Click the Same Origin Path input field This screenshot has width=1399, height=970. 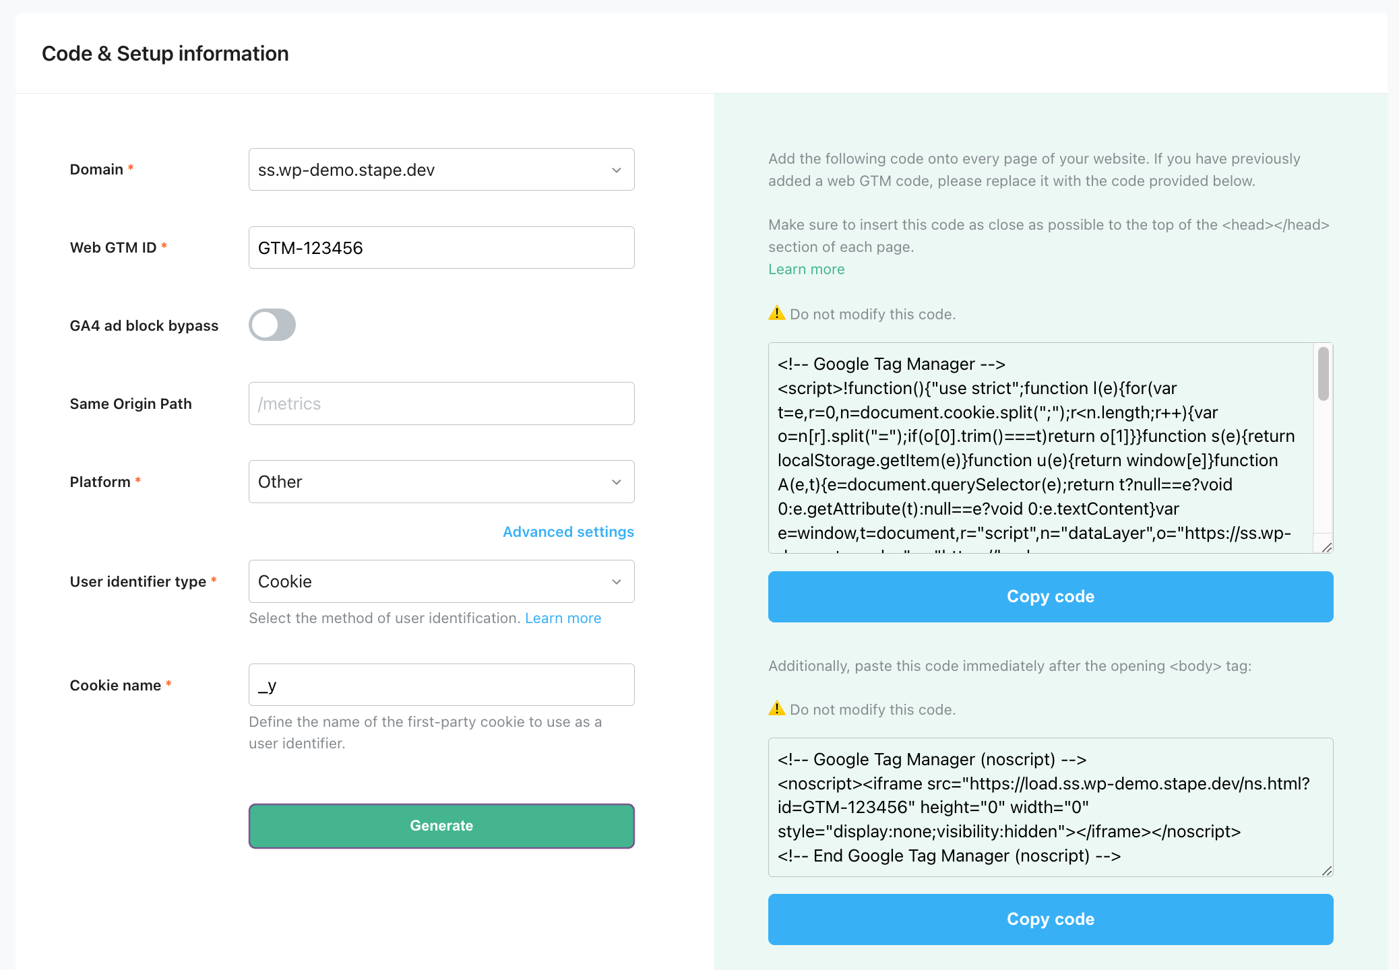coord(441,403)
